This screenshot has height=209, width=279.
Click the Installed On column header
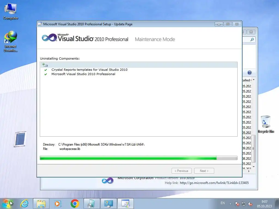pos(247,80)
